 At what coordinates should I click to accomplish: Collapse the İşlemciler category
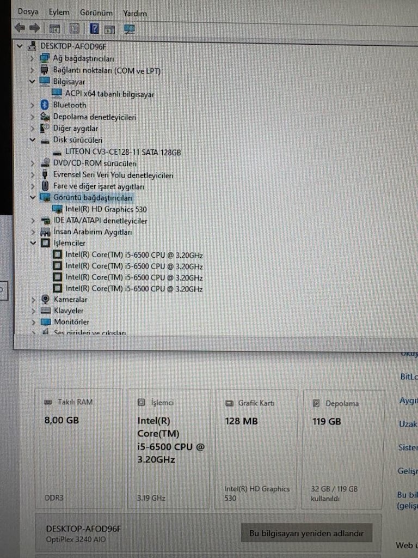pyautogui.click(x=33, y=243)
